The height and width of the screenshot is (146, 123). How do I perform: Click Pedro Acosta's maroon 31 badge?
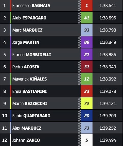(x=87, y=67)
